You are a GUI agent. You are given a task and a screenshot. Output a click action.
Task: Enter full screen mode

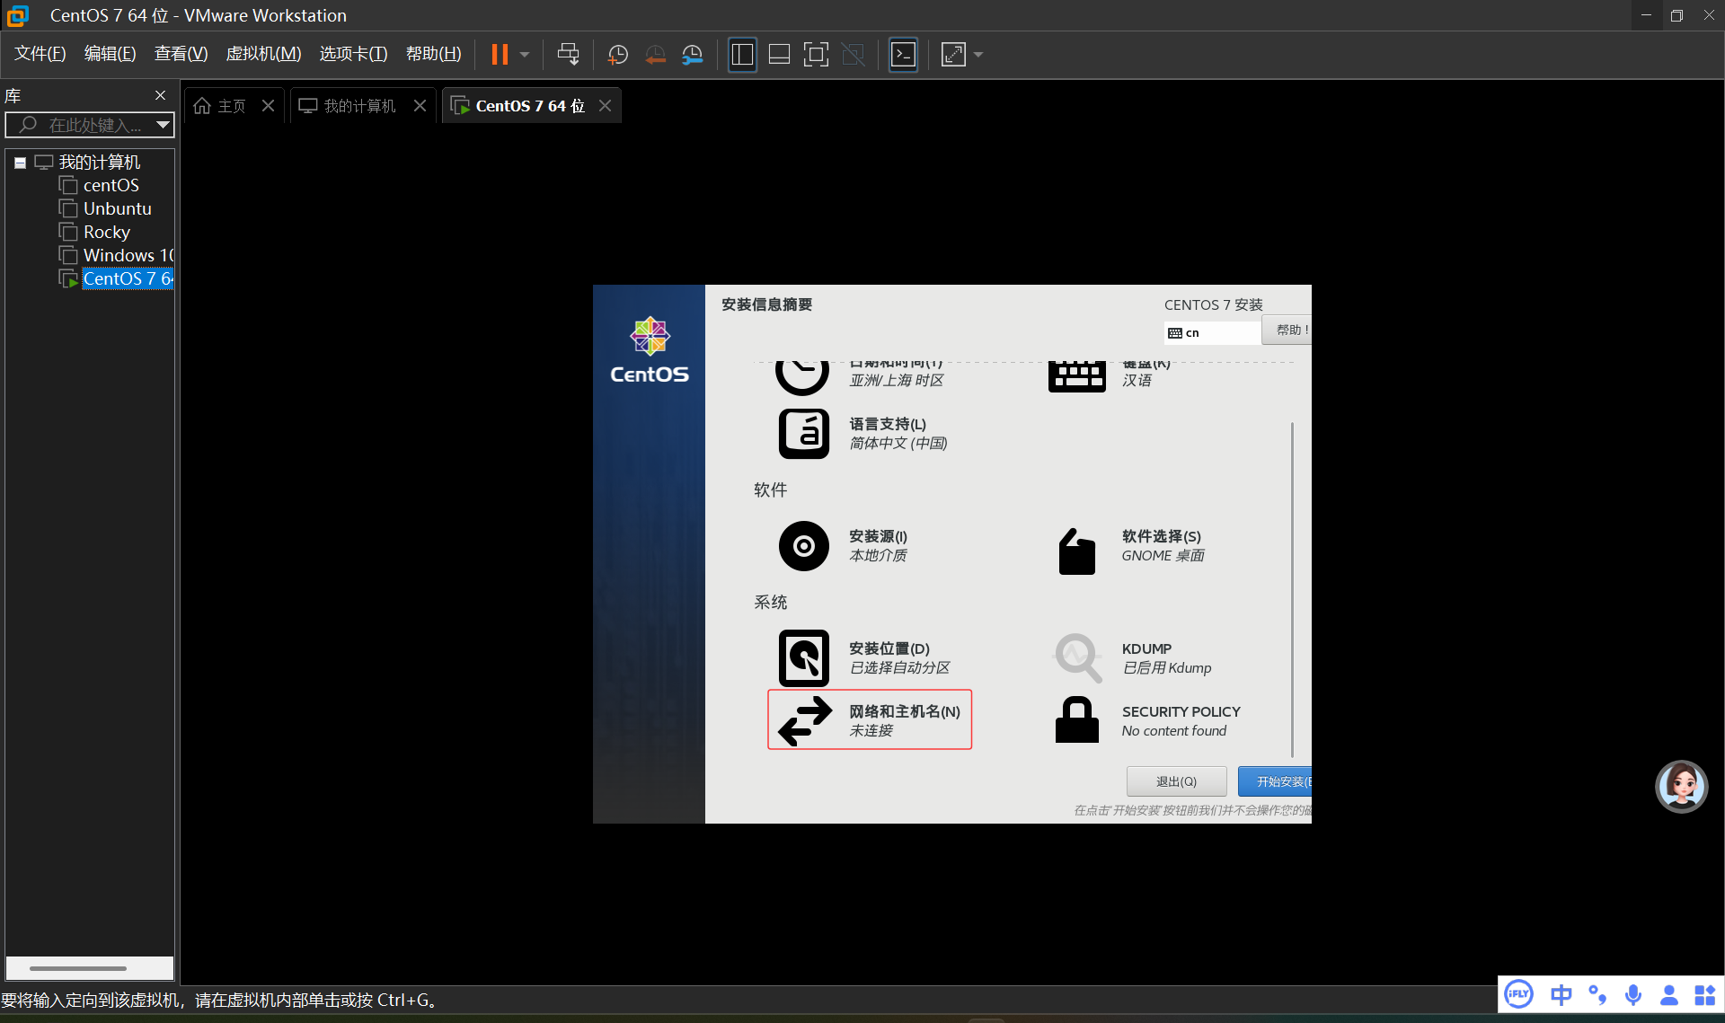tap(816, 55)
